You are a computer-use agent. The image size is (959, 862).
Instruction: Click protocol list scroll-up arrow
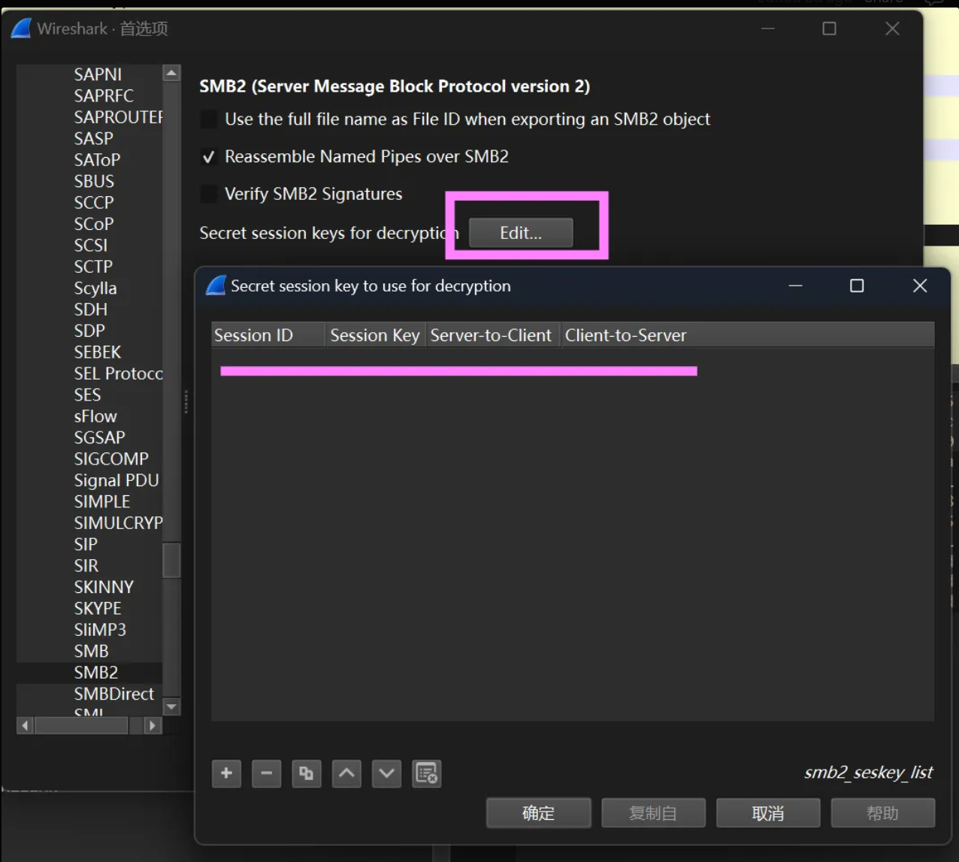(x=171, y=73)
